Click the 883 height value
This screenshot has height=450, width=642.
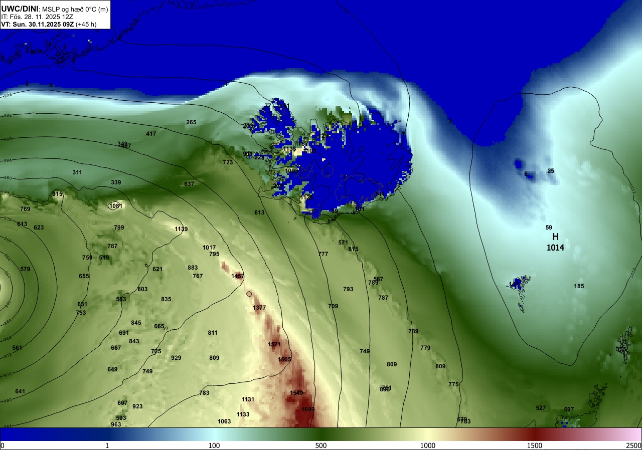tap(193, 268)
